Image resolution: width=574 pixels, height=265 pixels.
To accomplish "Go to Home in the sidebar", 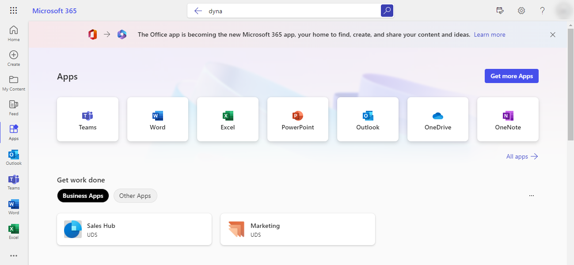I will tap(14, 34).
